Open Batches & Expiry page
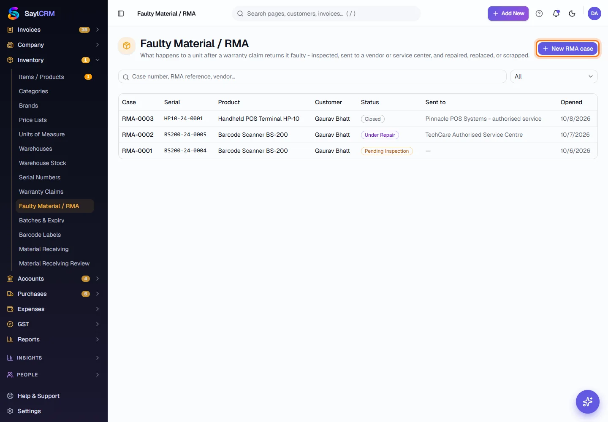 click(55, 220)
